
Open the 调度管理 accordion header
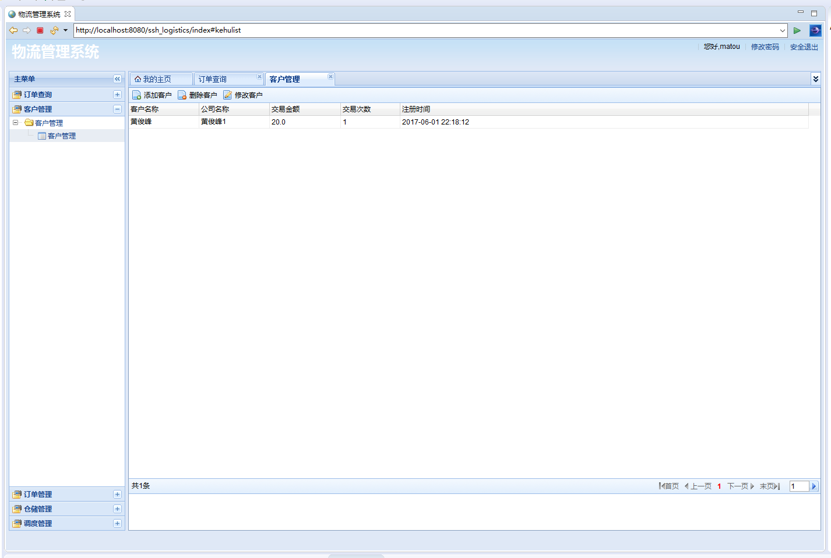click(67, 524)
